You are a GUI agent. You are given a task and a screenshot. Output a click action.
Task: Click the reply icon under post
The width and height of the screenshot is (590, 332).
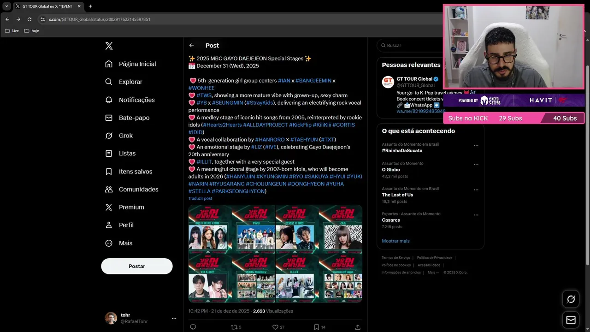pyautogui.click(x=193, y=327)
